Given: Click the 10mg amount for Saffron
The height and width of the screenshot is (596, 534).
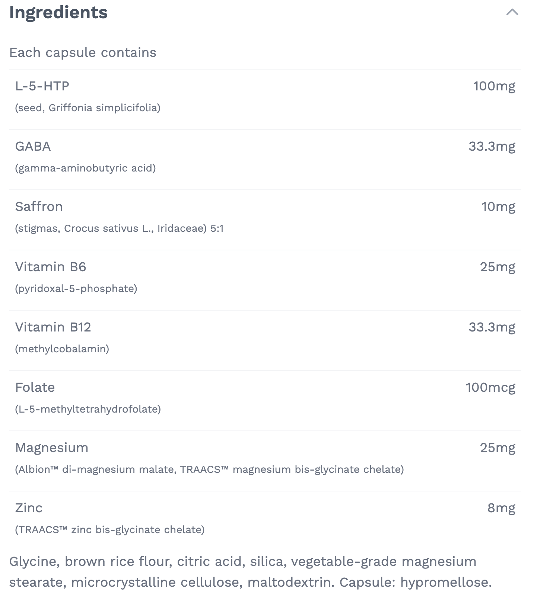Looking at the screenshot, I should click(x=498, y=207).
